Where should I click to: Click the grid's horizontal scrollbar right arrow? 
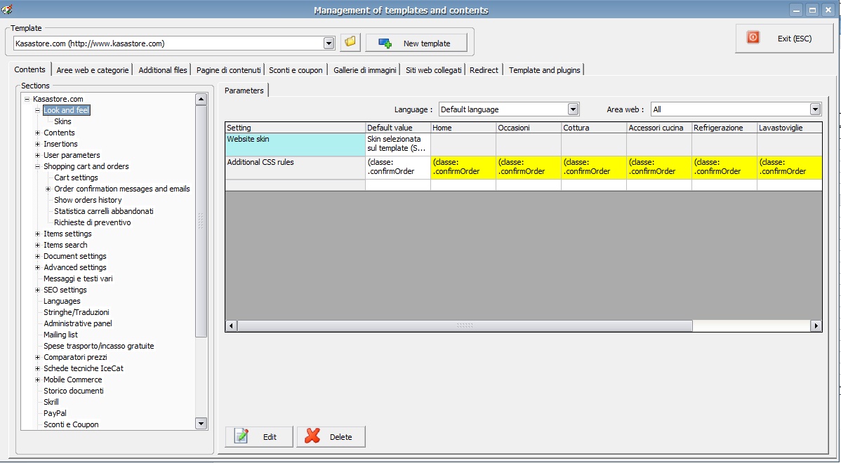point(816,326)
